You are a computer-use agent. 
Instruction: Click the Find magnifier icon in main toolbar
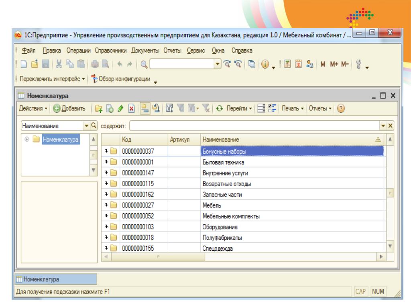click(x=144, y=64)
